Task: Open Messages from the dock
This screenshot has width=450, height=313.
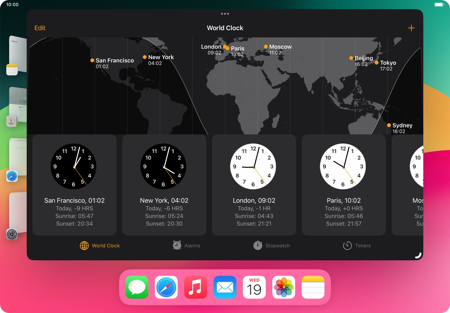Action: tap(137, 287)
